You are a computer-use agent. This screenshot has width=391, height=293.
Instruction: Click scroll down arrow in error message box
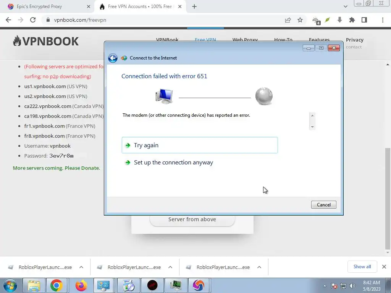(312, 127)
